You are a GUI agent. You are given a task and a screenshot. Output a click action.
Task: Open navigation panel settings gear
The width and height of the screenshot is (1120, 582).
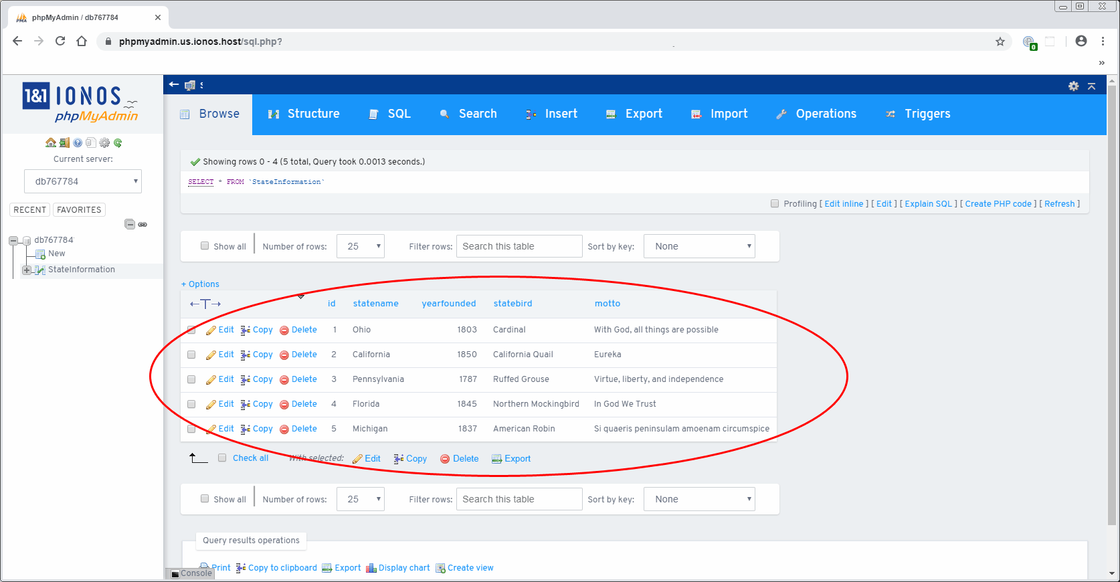pos(104,142)
